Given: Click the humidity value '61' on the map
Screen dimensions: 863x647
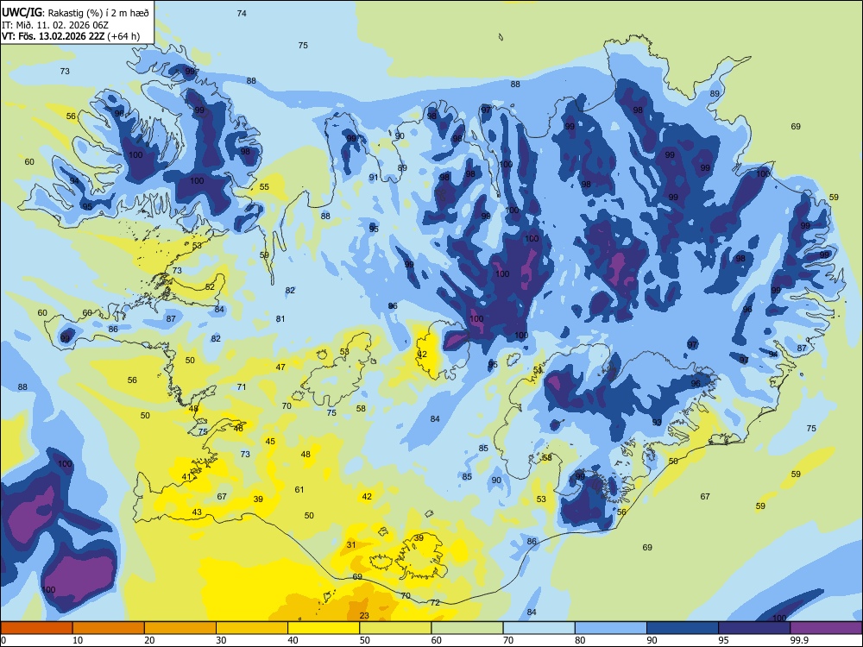Looking at the screenshot, I should (299, 489).
